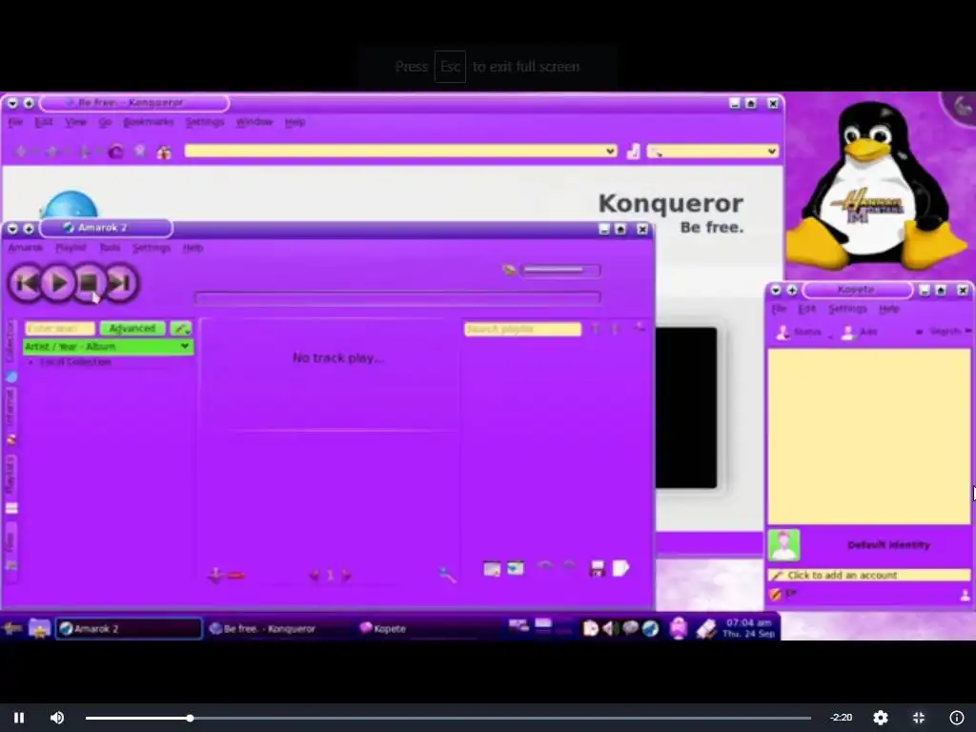This screenshot has height=732, width=976.
Task: Open the Window menu in Konqueror
Action: pos(254,122)
